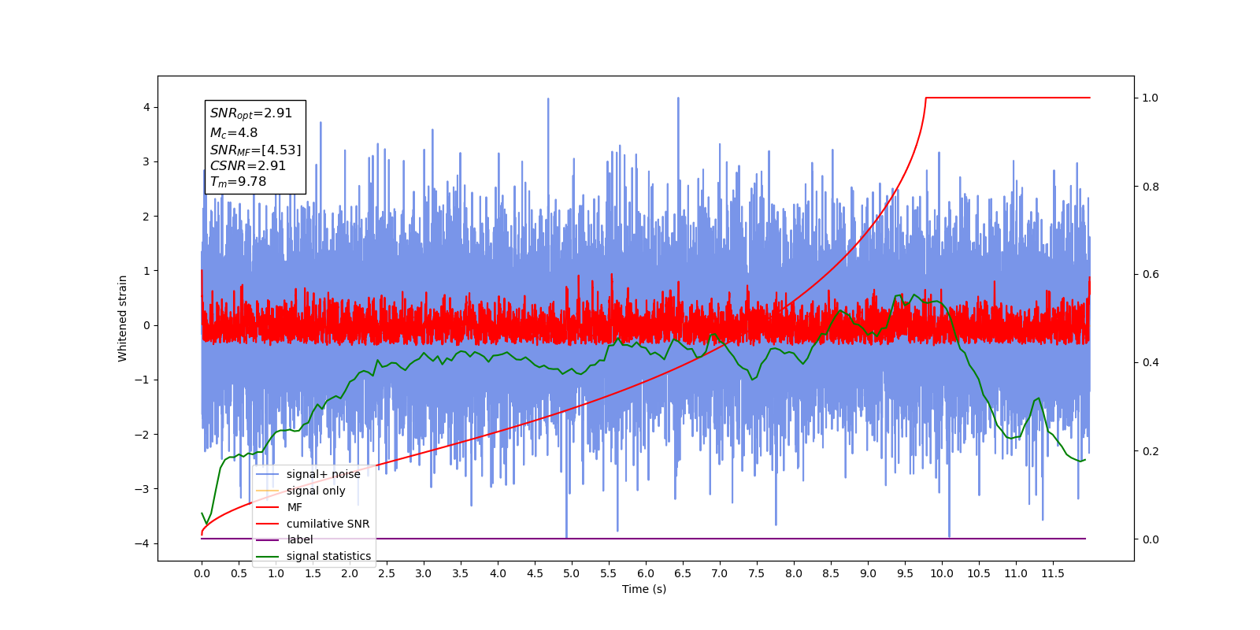Click the cumulative SNR plateau at top right
Screen dimensions: 1260x630
click(x=1008, y=98)
